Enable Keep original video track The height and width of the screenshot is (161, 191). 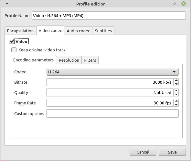coord(14,50)
